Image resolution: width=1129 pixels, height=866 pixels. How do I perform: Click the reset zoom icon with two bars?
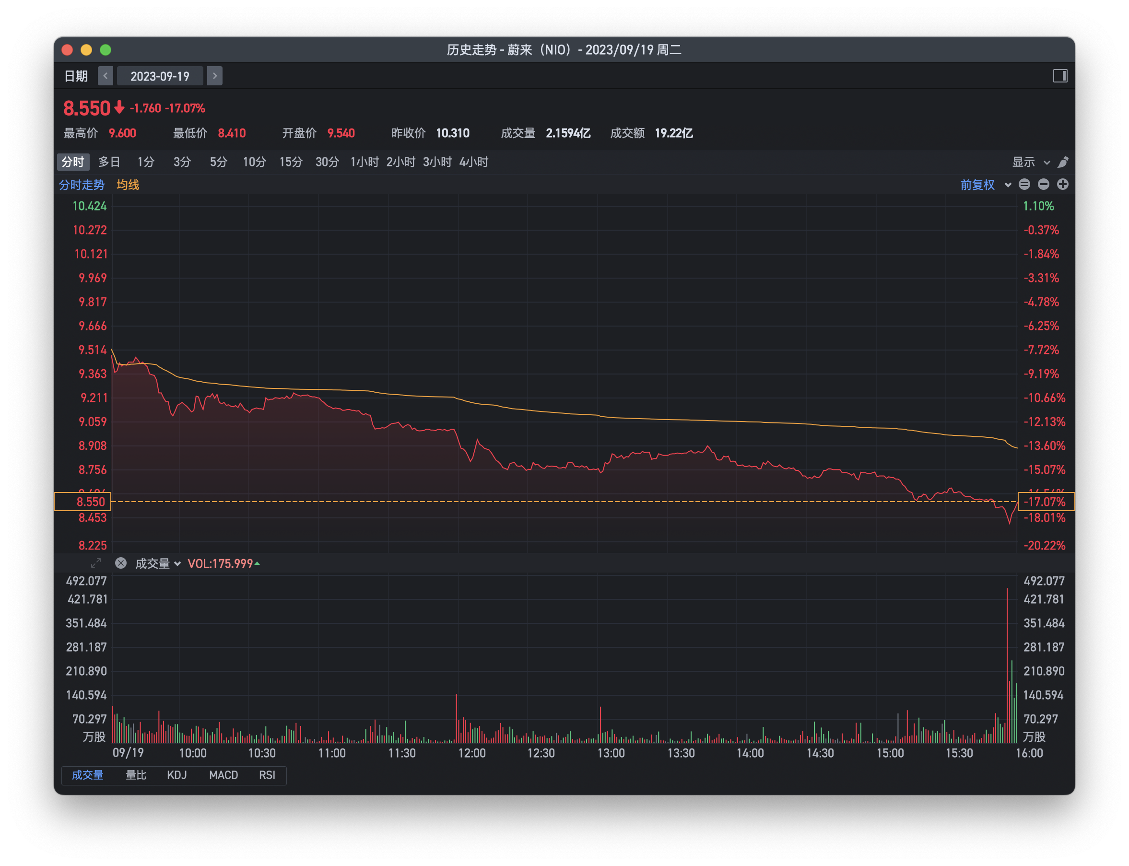tap(1024, 184)
